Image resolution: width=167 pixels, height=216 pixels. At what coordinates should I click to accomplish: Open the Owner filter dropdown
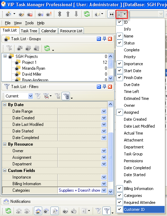pos(104,151)
